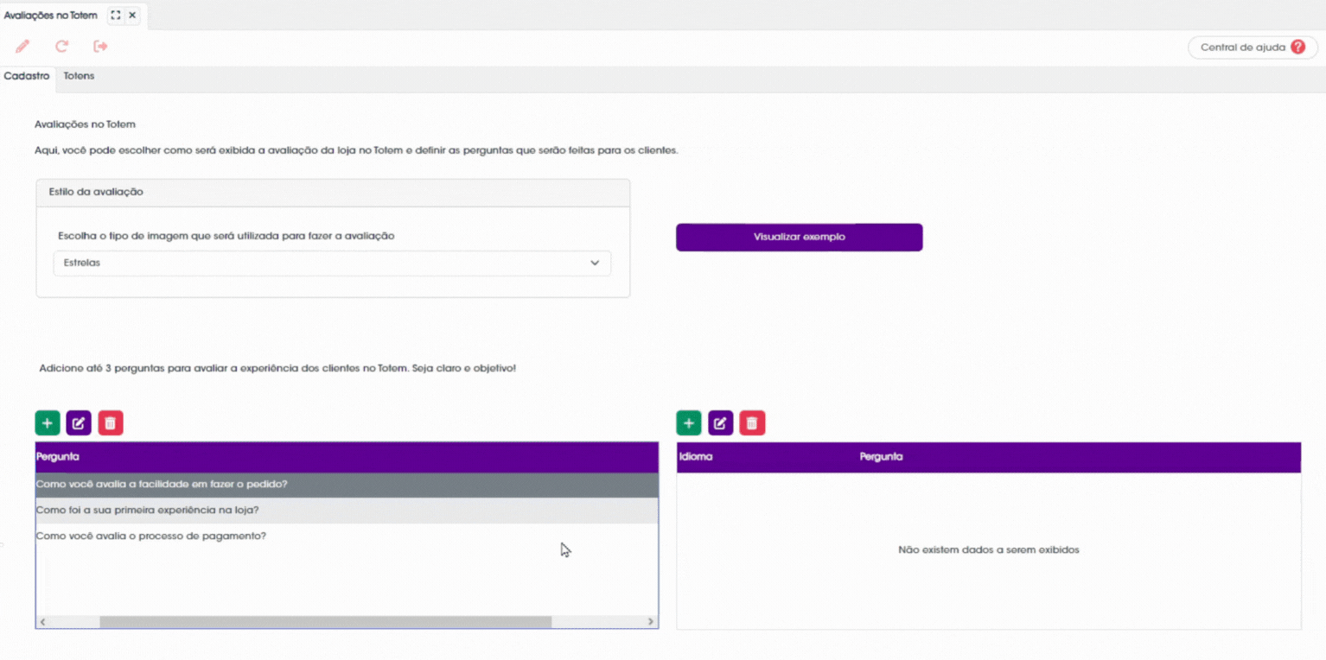
Task: Click the pencil edit icon in top toolbar
Action: (x=22, y=47)
